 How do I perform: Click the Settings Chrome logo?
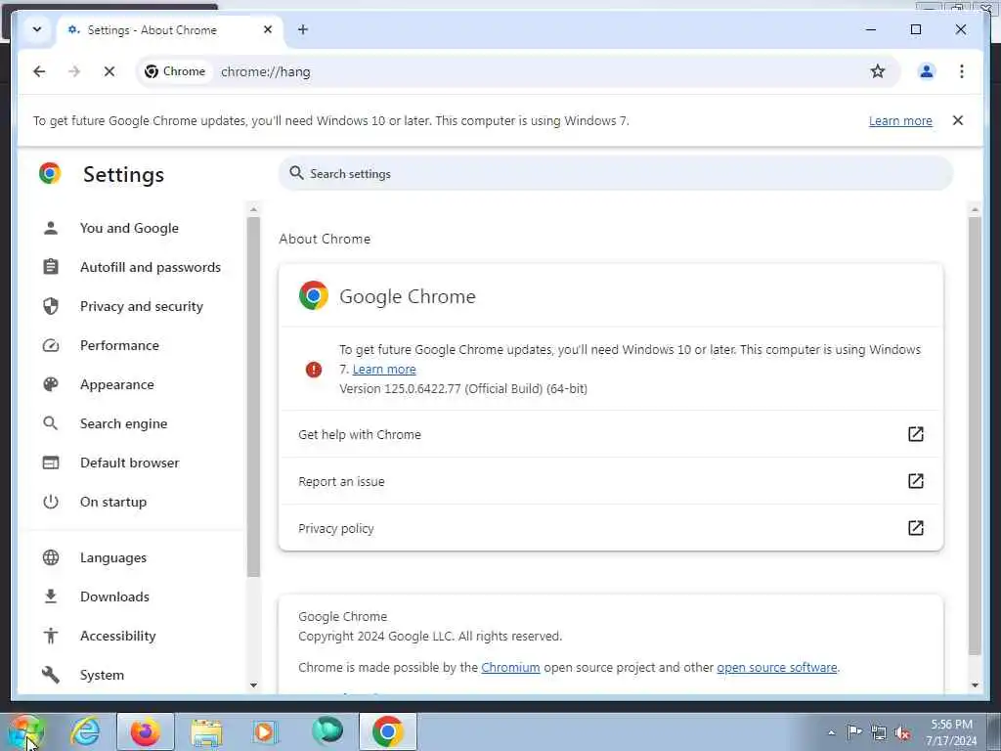pyautogui.click(x=50, y=173)
